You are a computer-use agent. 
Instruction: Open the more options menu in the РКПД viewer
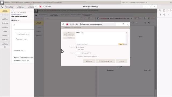tap(153, 23)
